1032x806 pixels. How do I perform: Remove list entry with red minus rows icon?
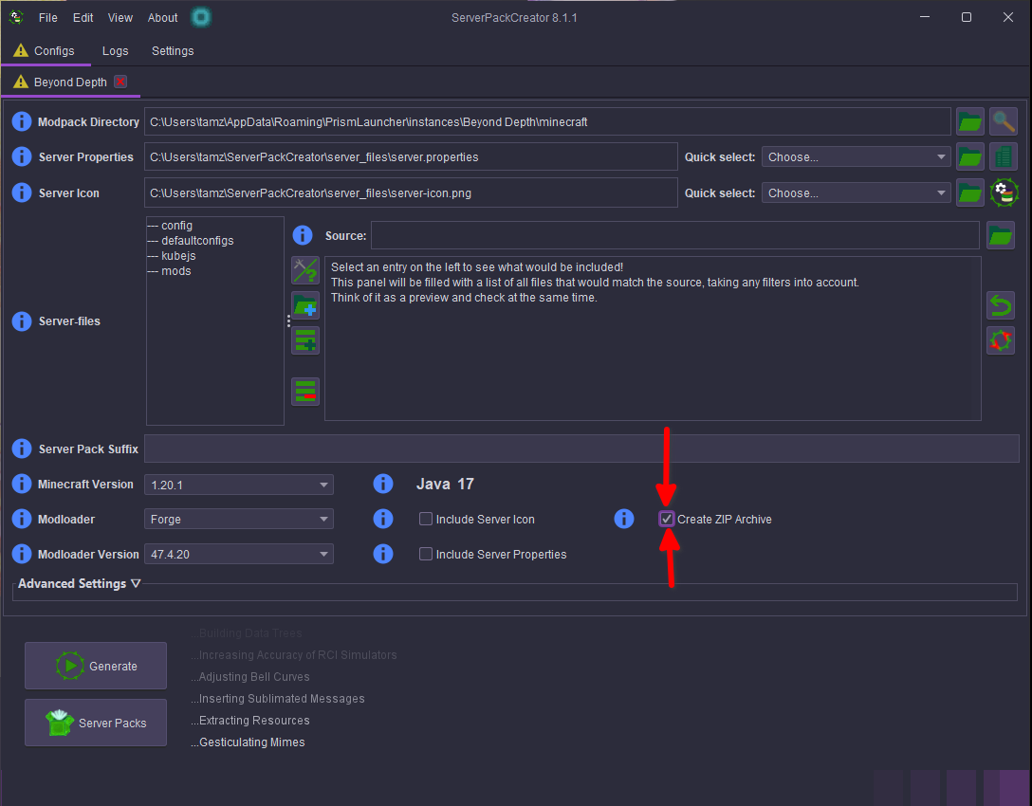(305, 392)
